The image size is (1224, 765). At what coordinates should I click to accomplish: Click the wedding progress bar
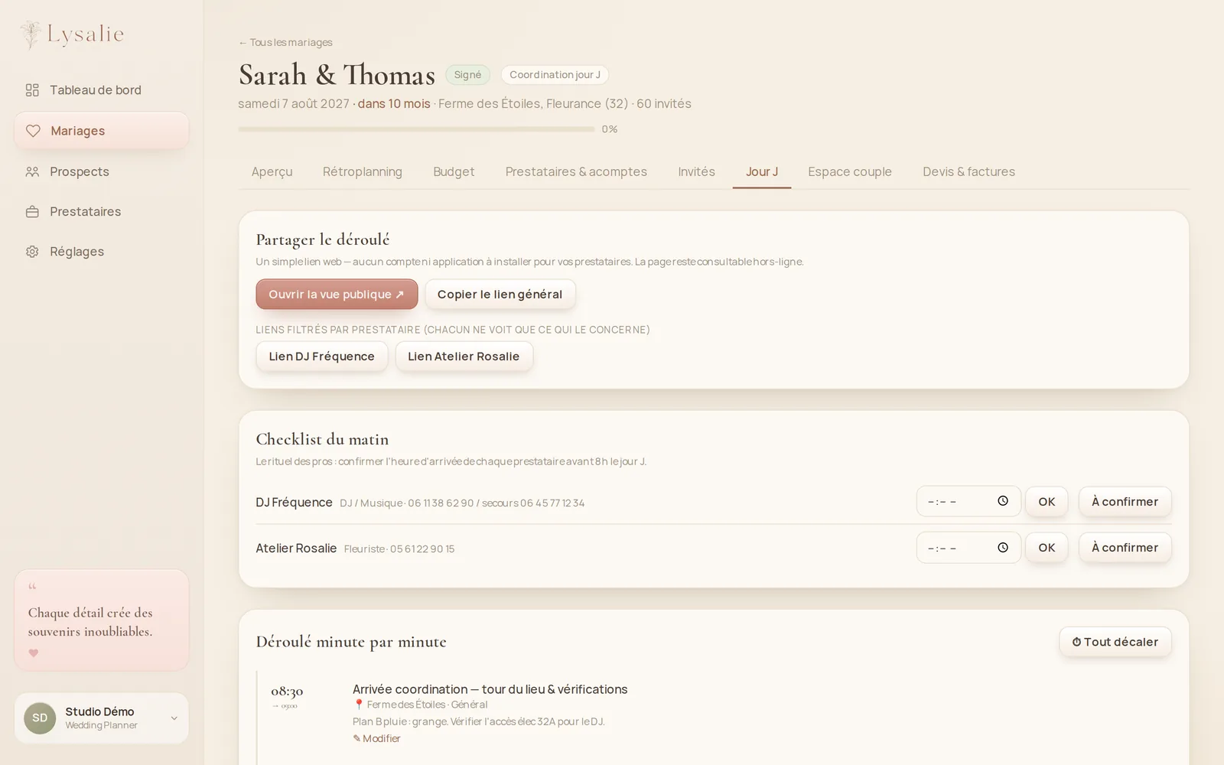[x=416, y=129]
